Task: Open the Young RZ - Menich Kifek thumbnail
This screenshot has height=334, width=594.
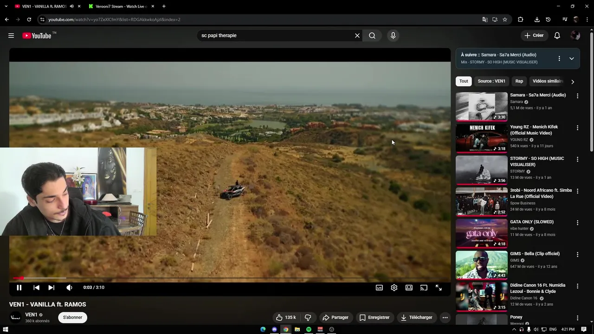Action: (482, 138)
